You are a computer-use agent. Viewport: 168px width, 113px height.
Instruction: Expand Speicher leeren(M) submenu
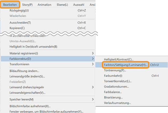coord(21,99)
